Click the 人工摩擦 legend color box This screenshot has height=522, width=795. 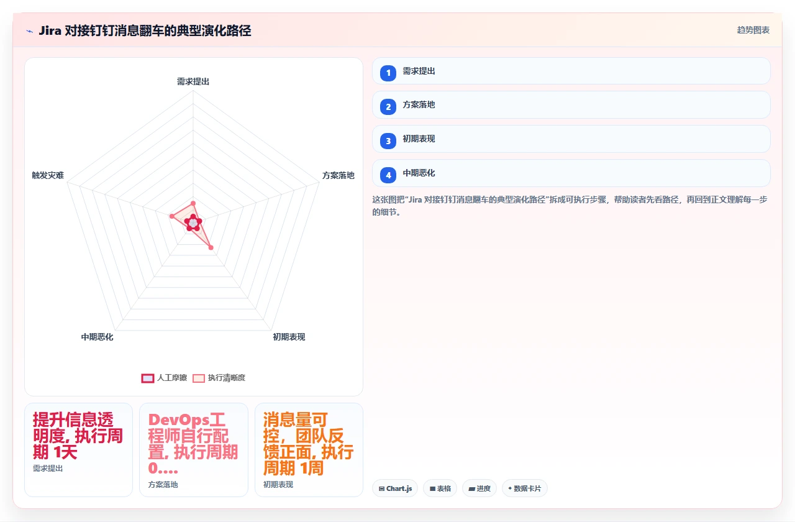click(x=148, y=378)
